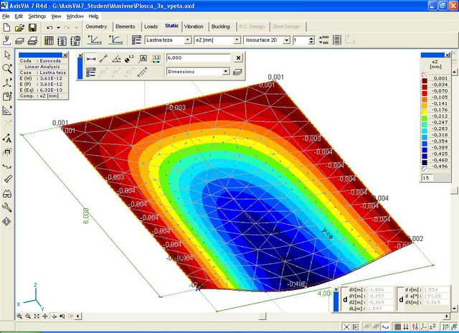Viewport: 459px width, 333px height.
Task: Select the orthogonal dimension line tool
Action: 91,59
